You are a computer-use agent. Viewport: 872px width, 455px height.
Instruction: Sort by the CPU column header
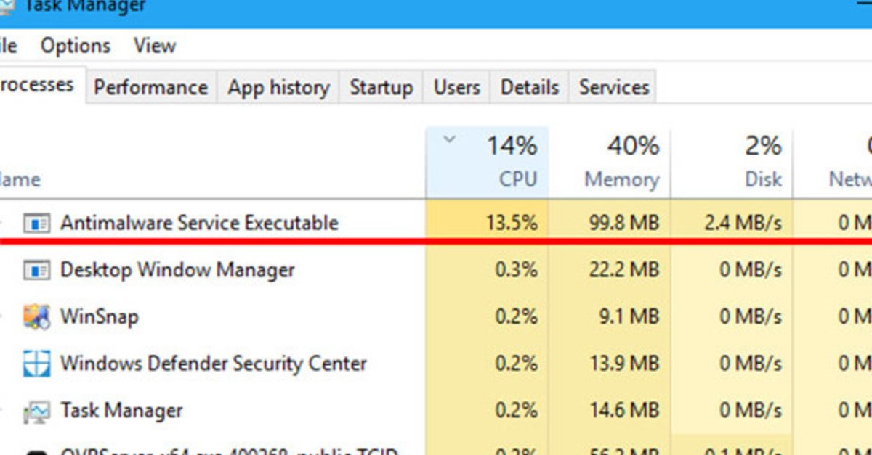pyautogui.click(x=517, y=179)
